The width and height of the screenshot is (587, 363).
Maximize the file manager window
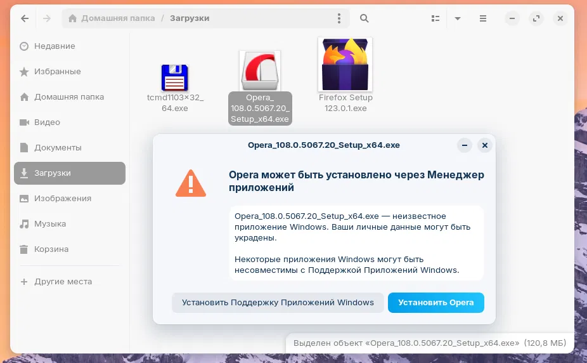536,18
